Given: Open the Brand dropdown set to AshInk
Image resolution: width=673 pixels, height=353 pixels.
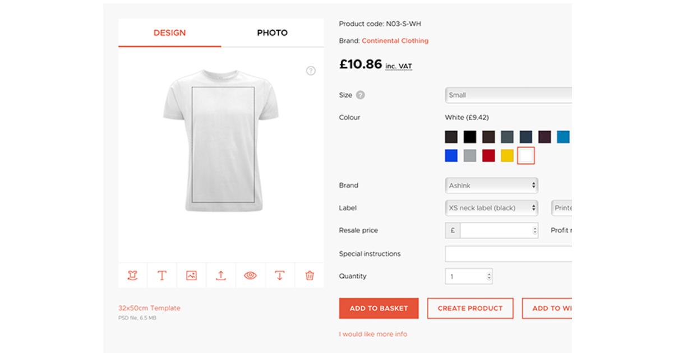Looking at the screenshot, I should pyautogui.click(x=491, y=185).
